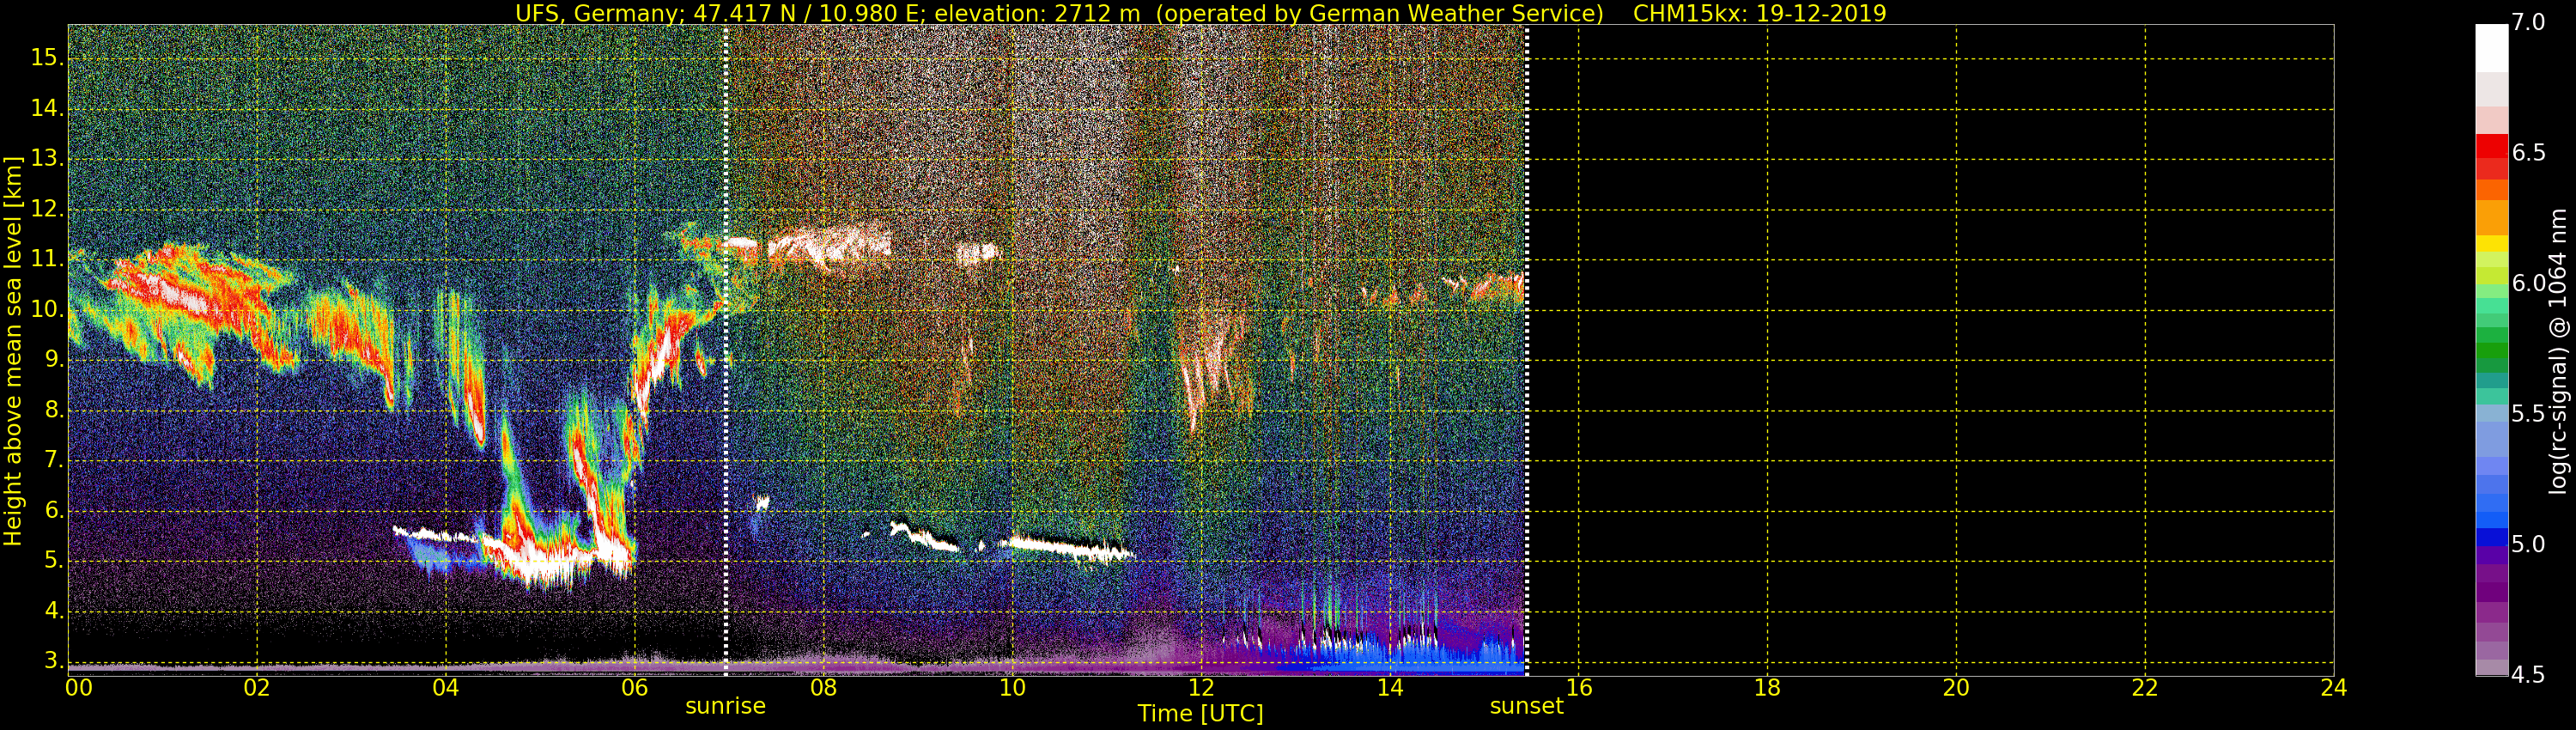Click the bright red colorbar segment near 6.5
Screen dimensions: 2576x730
(x=2492, y=146)
